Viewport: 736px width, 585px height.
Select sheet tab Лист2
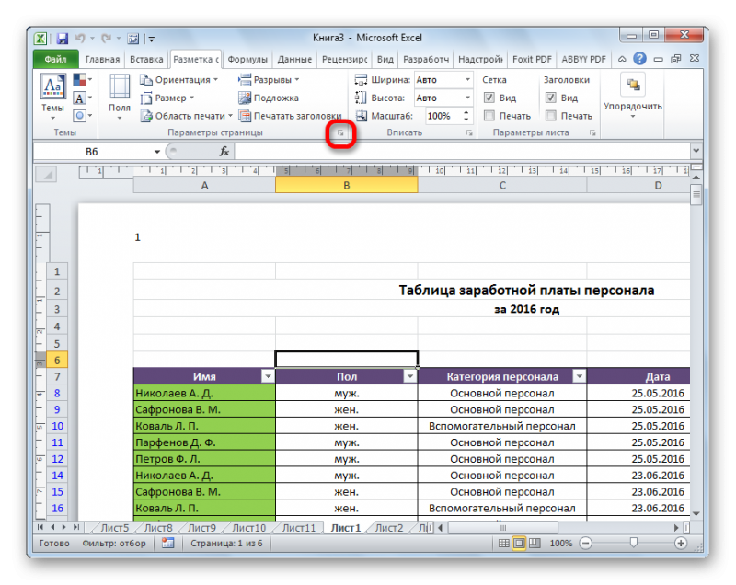pyautogui.click(x=388, y=528)
